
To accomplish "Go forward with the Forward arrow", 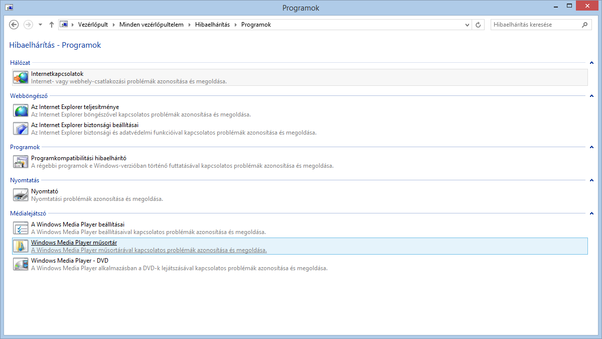I will point(29,25).
